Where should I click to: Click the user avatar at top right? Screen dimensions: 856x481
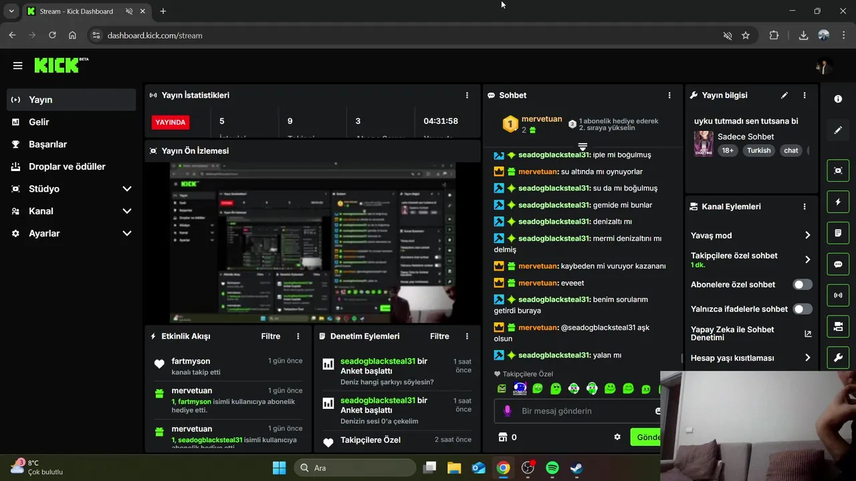pyautogui.click(x=824, y=66)
